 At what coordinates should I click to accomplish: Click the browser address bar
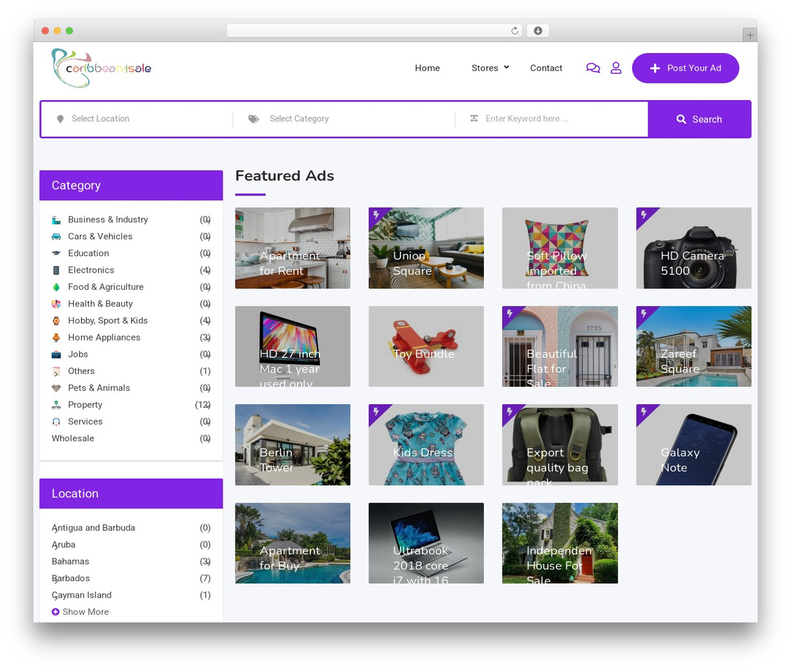tap(374, 31)
